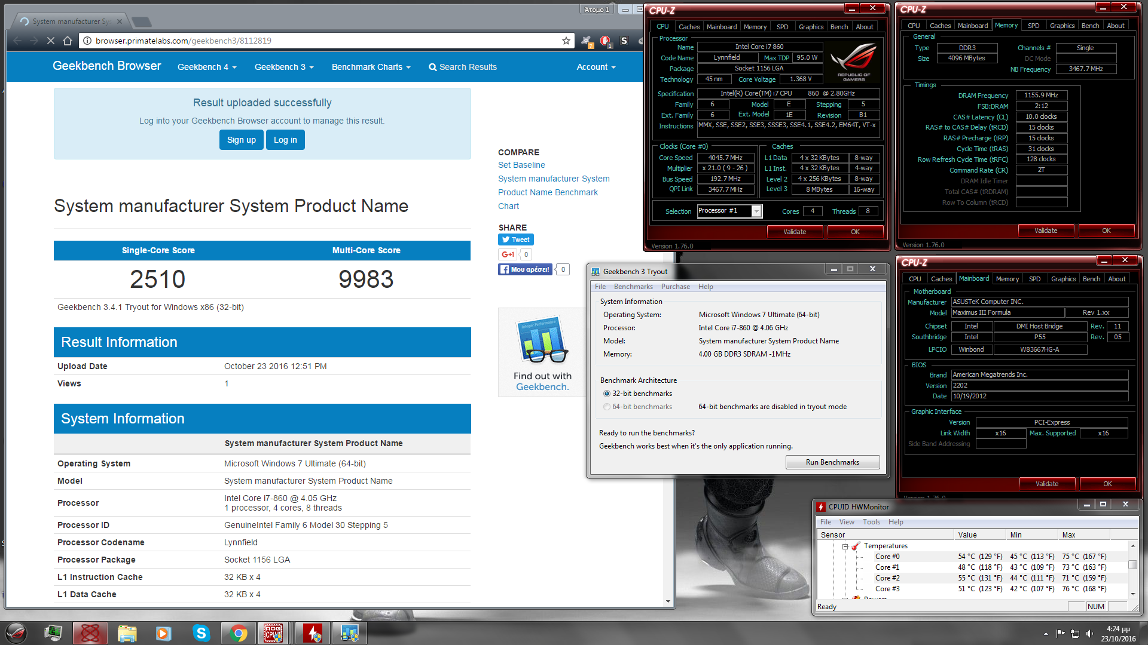Open the Benchmarks menu in Geekbench 3 Tryout

pyautogui.click(x=633, y=287)
